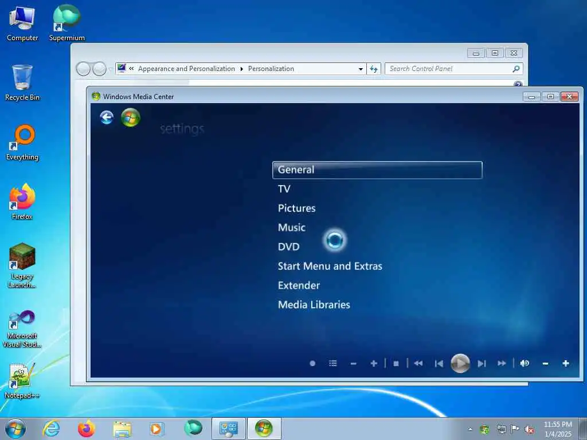Screen dimensions: 587x440
Task: Click channel down minus button
Action: (353, 363)
